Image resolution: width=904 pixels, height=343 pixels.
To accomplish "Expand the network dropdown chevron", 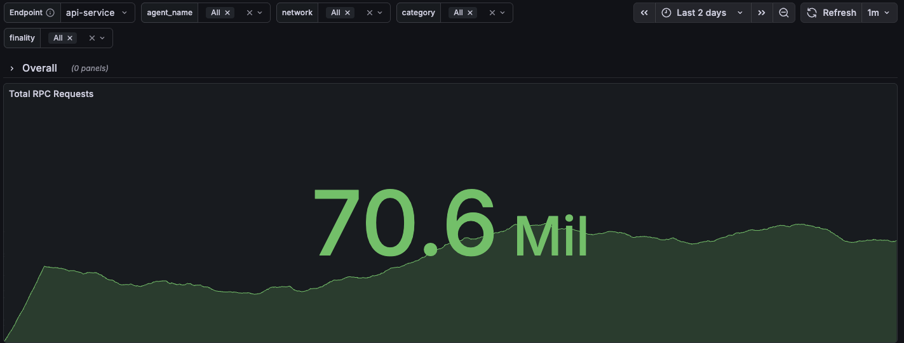I will click(381, 13).
